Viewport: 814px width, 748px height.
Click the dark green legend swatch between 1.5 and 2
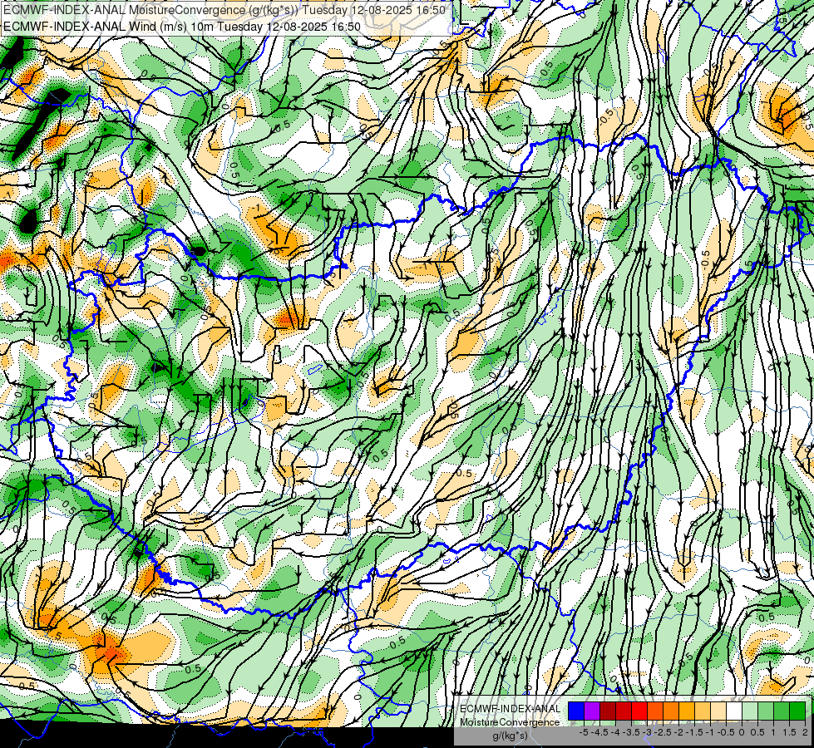[x=797, y=711]
